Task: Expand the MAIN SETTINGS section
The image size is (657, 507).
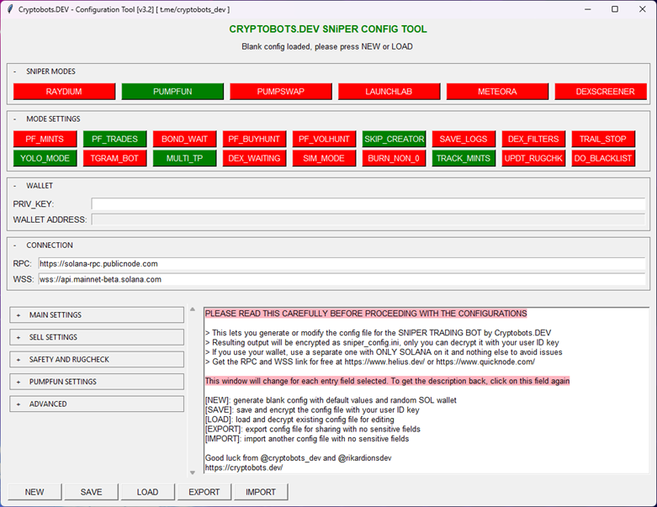Action: pyautogui.click(x=96, y=314)
